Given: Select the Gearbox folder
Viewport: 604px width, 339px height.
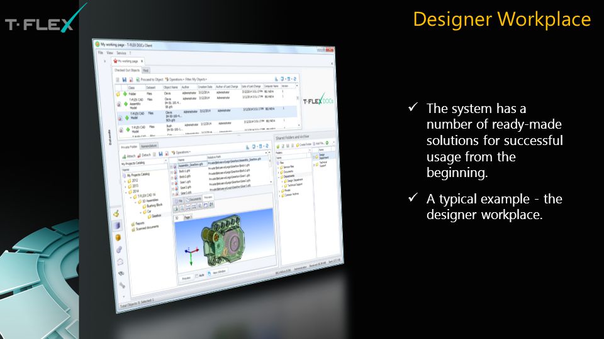Looking at the screenshot, I should [x=155, y=216].
